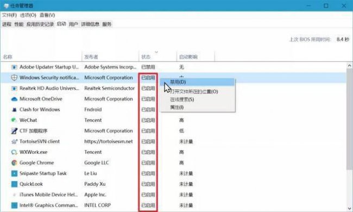Click the Google Chrome icon

pyautogui.click(x=14, y=163)
